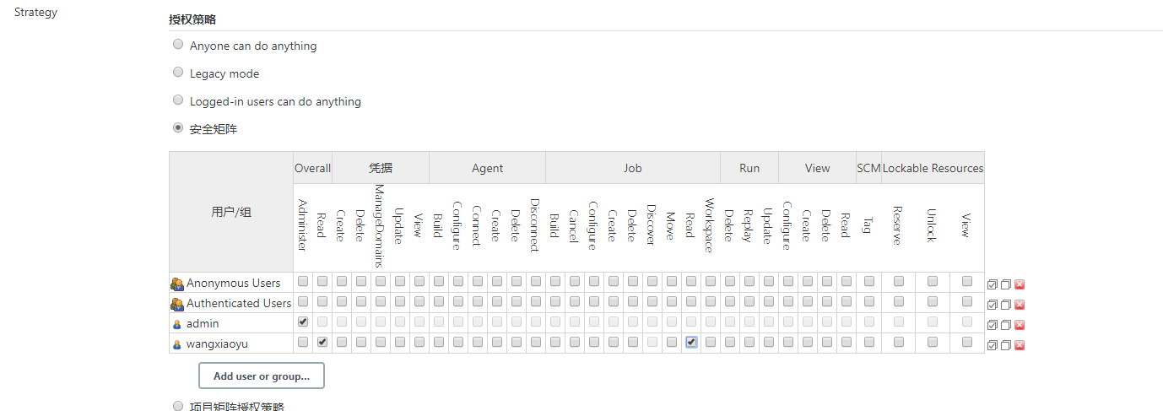Screen dimensions: 1163x411
Task: Check Job Read for Anonymous Users
Action: [691, 281]
